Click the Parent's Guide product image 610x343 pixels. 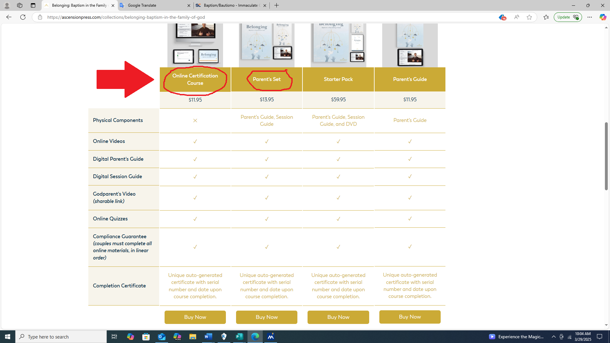[410, 45]
